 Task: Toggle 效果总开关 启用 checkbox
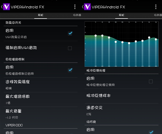[x=70, y=33]
